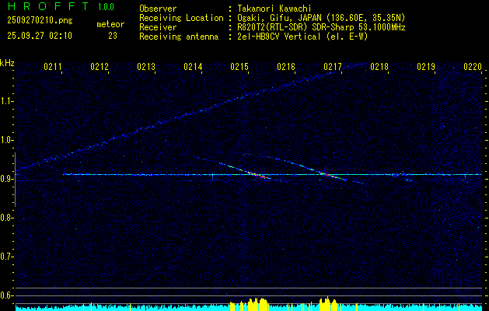Click the 0.7 kHz frequency label
Viewport: 489px width, 311px height.
pos(5,257)
